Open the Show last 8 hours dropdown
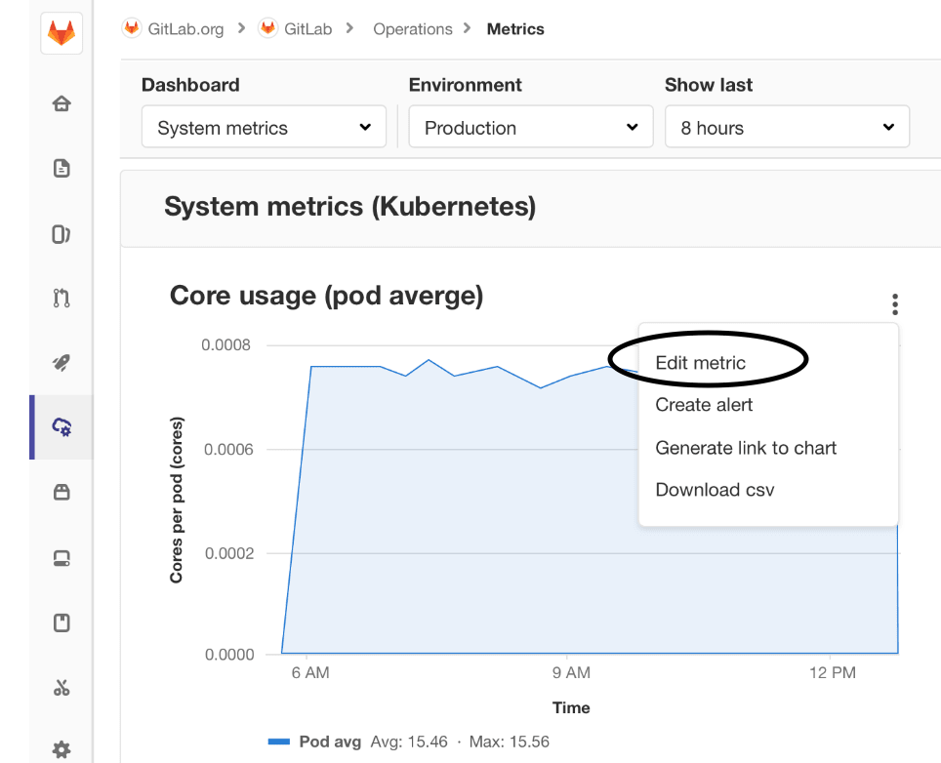The height and width of the screenshot is (763, 941). pos(787,127)
